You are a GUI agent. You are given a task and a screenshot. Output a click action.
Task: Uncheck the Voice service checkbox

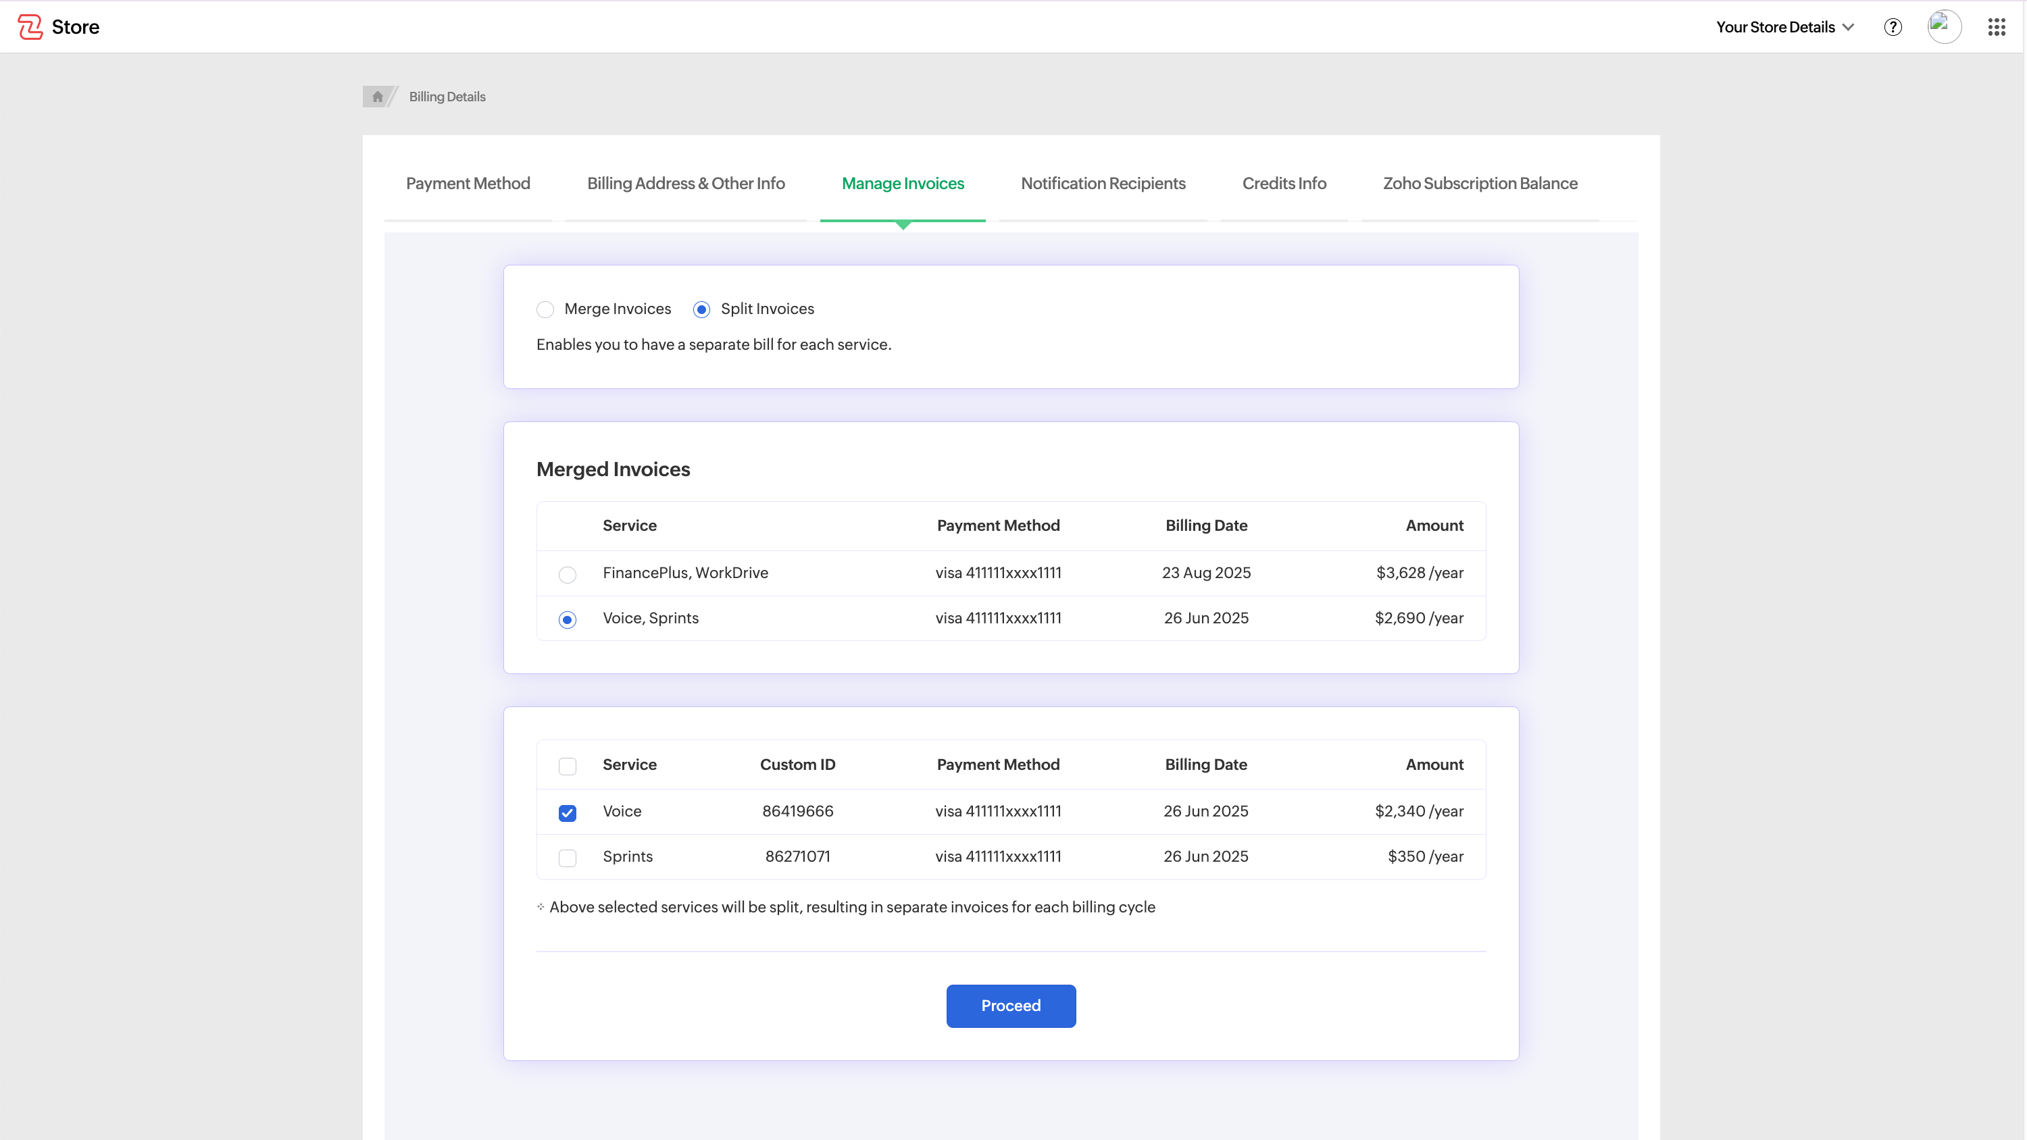[568, 812]
